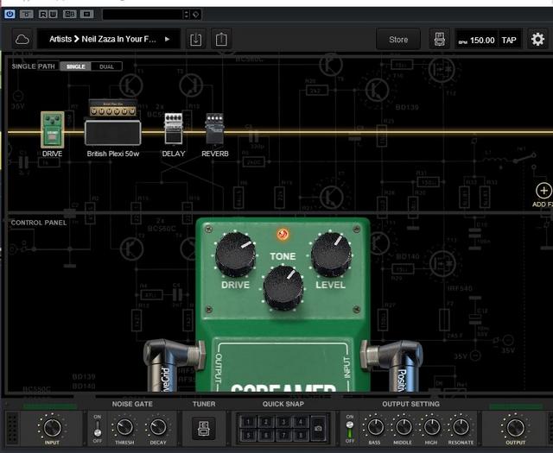Screen dimensions: 553x453
Task: Select SINGLE signal path mode
Action: (75, 66)
